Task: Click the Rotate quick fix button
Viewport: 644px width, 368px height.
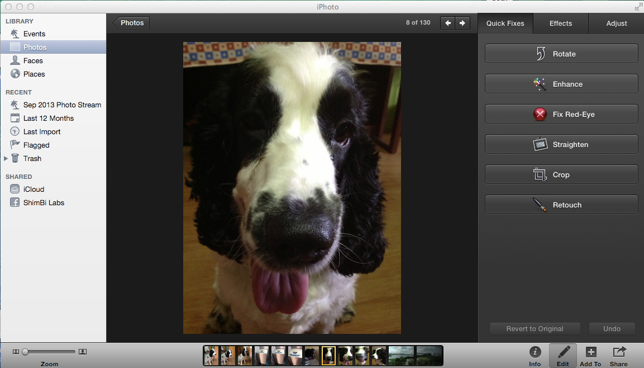Action: (x=561, y=54)
